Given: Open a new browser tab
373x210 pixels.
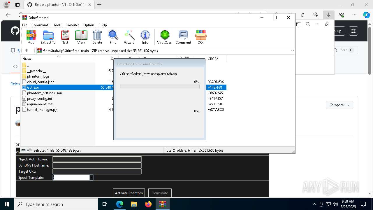Looking at the screenshot, I should (99, 5).
